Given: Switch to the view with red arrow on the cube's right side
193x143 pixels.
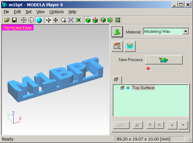Looking at the screenshot, I should (110, 20).
